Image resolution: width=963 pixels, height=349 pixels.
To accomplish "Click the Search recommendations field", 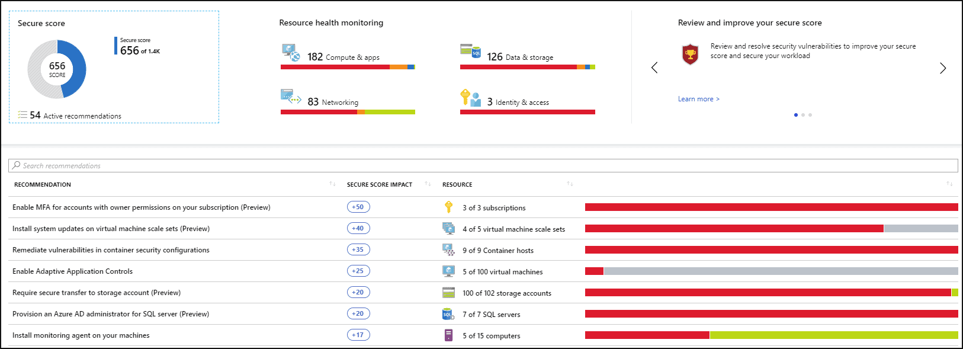I will (483, 166).
